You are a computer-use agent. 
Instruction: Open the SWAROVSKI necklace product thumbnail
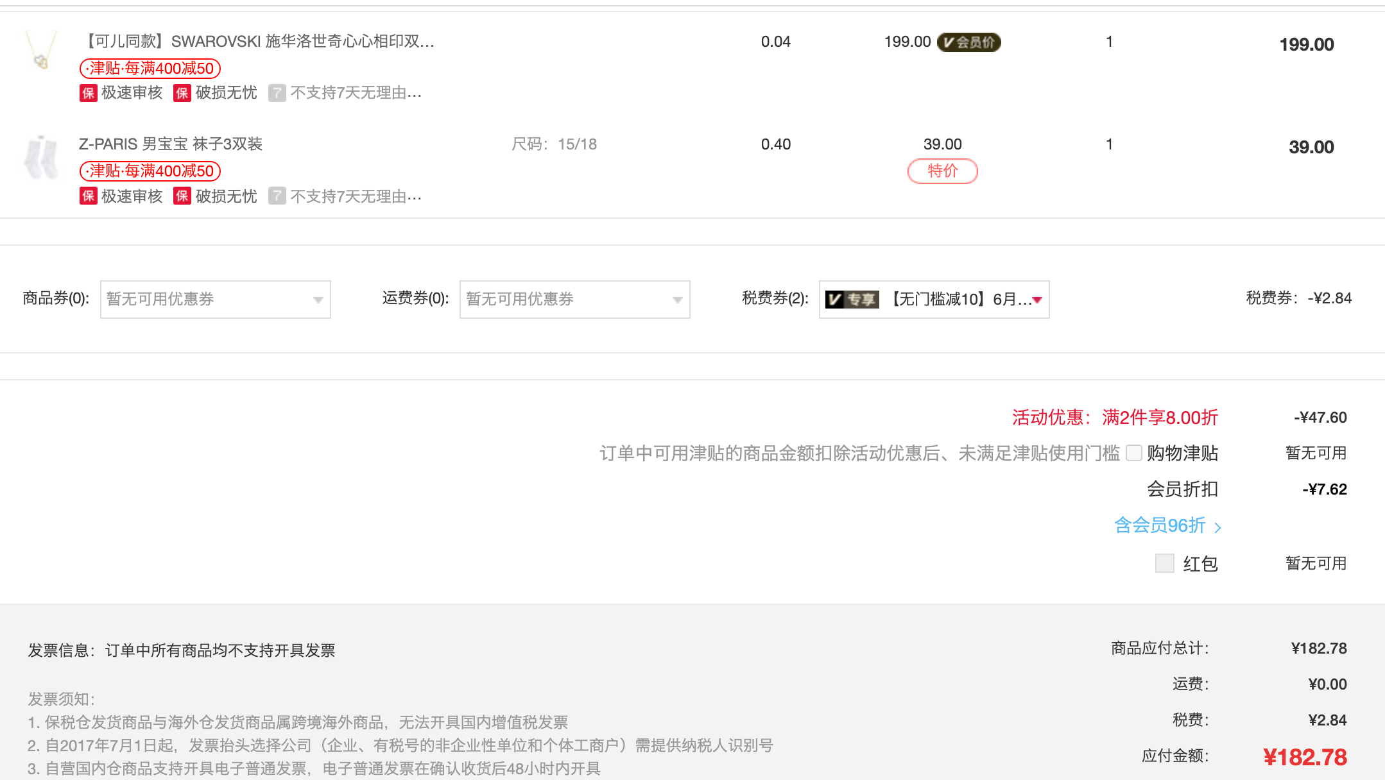pyautogui.click(x=41, y=50)
